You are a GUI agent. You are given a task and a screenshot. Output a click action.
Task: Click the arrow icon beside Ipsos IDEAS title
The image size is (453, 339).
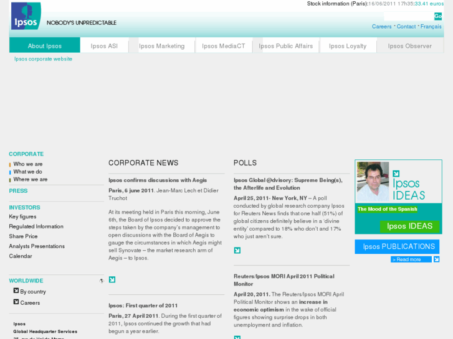click(x=396, y=174)
